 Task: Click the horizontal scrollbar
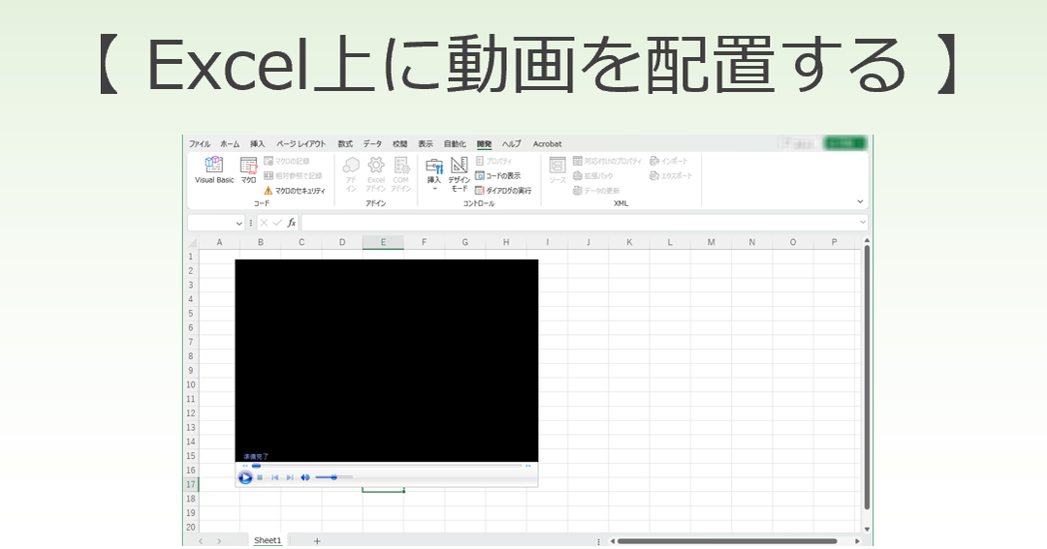point(727,541)
